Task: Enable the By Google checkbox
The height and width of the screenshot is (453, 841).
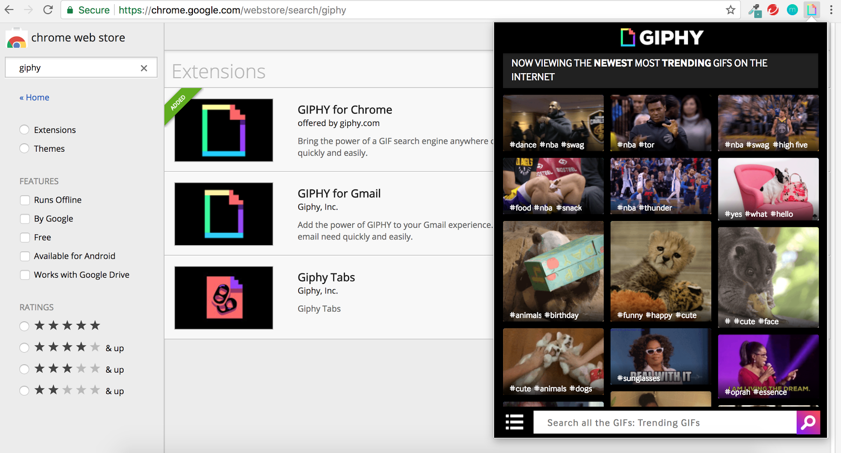Action: tap(25, 219)
